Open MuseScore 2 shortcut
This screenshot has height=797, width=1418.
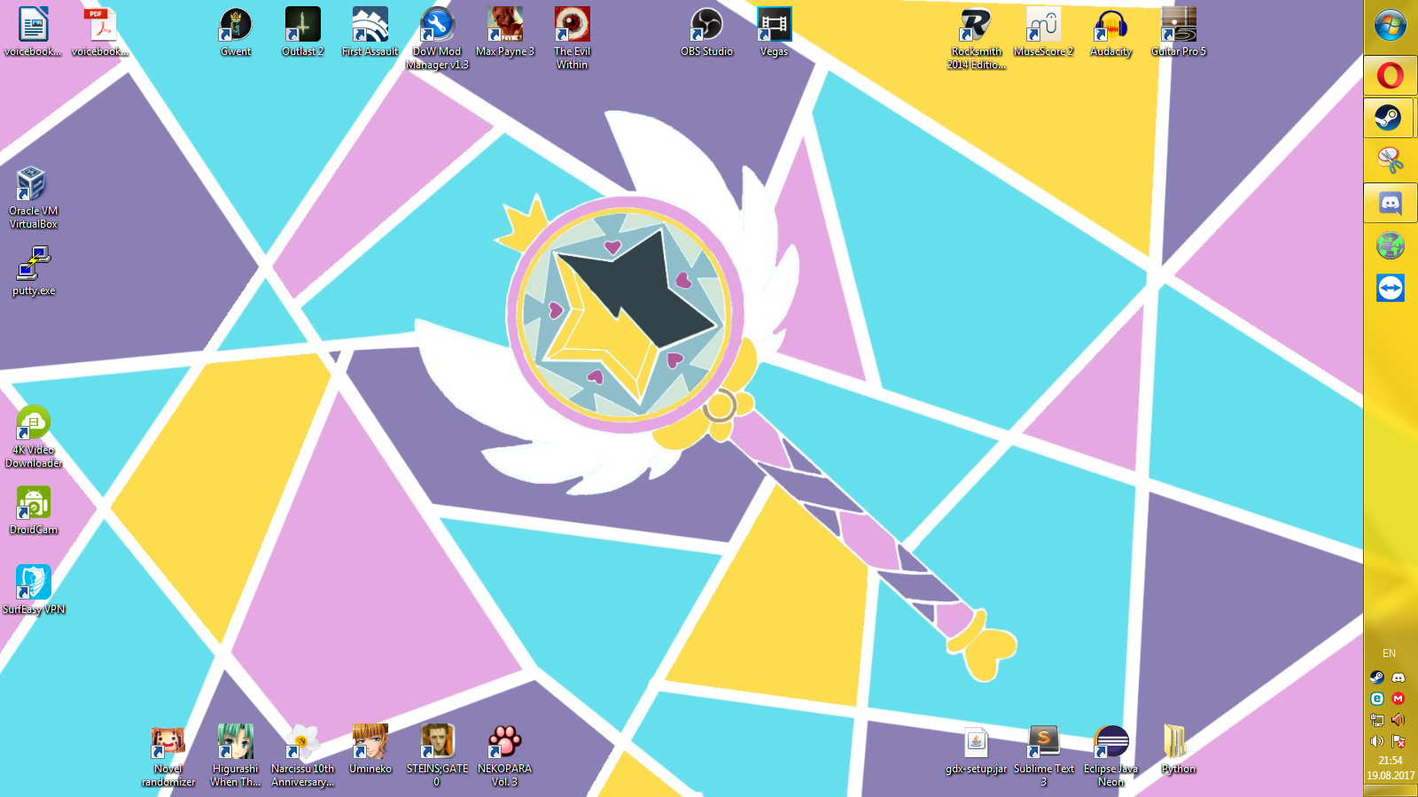point(1044,32)
